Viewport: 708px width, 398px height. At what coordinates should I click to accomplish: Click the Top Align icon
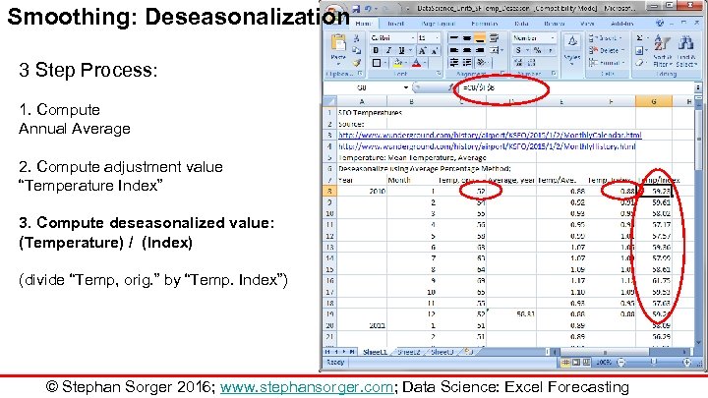click(x=454, y=38)
